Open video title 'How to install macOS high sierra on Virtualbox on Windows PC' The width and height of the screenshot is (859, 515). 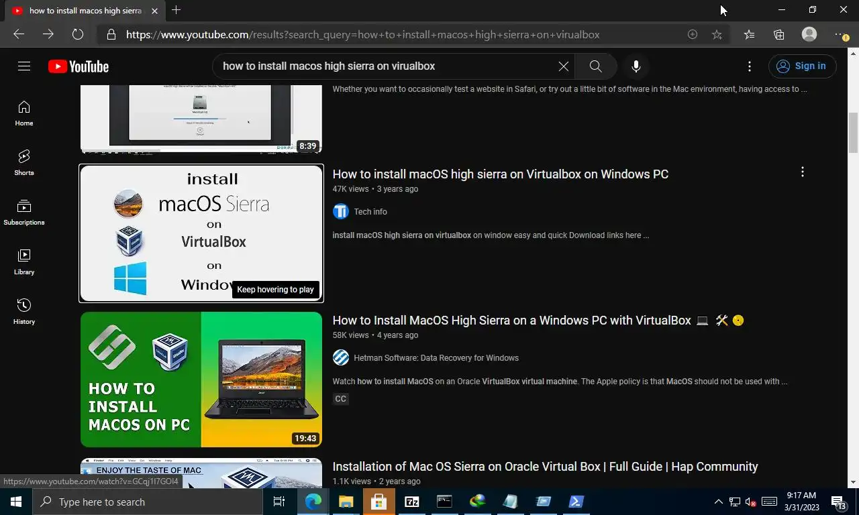(x=501, y=174)
